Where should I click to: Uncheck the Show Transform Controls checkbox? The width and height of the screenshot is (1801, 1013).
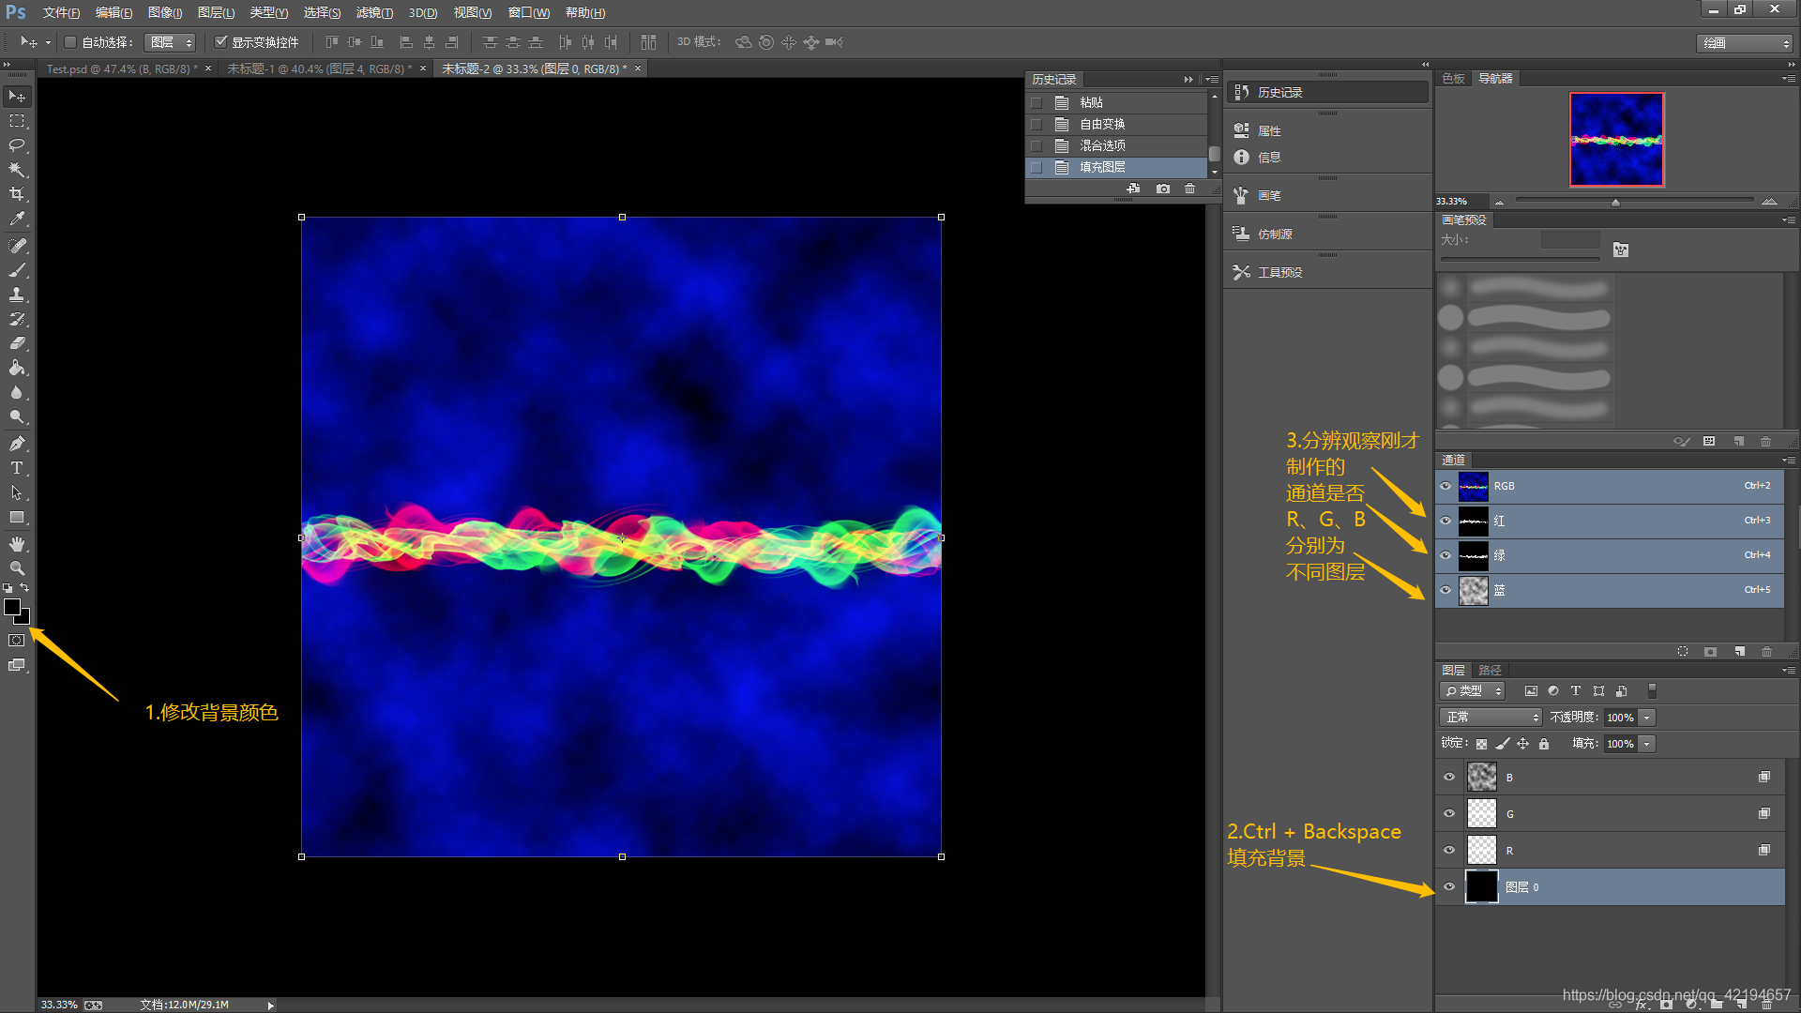coord(221,42)
